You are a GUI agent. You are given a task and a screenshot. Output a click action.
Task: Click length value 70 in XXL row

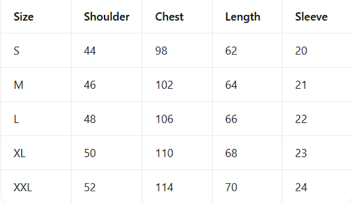point(231,188)
